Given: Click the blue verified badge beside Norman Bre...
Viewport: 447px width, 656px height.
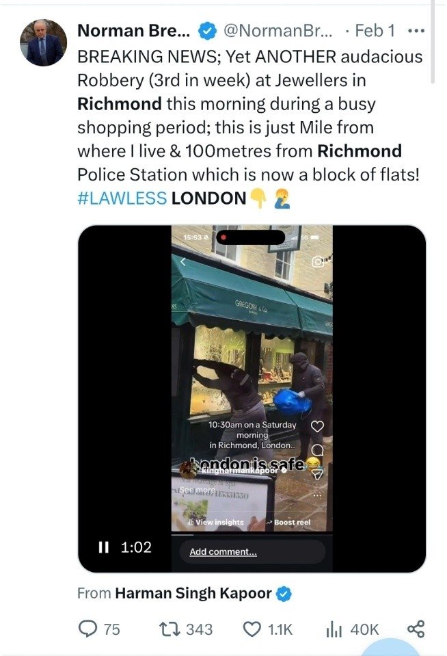Looking at the screenshot, I should (206, 31).
